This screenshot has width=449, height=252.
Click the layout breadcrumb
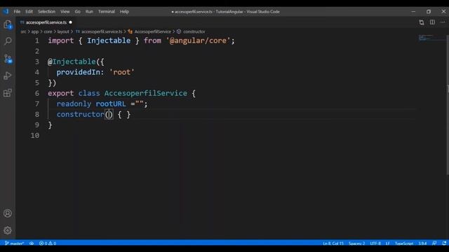[63, 31]
